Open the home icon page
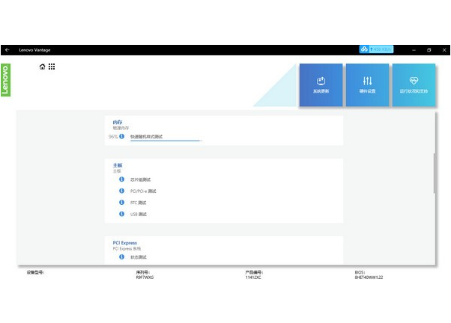 tap(42, 67)
